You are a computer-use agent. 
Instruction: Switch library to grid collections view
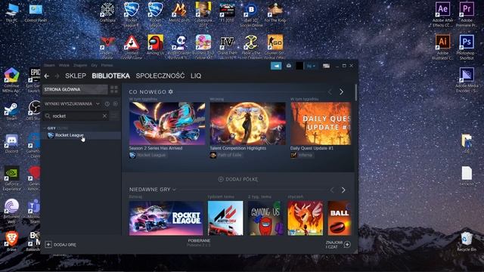[x=114, y=89]
